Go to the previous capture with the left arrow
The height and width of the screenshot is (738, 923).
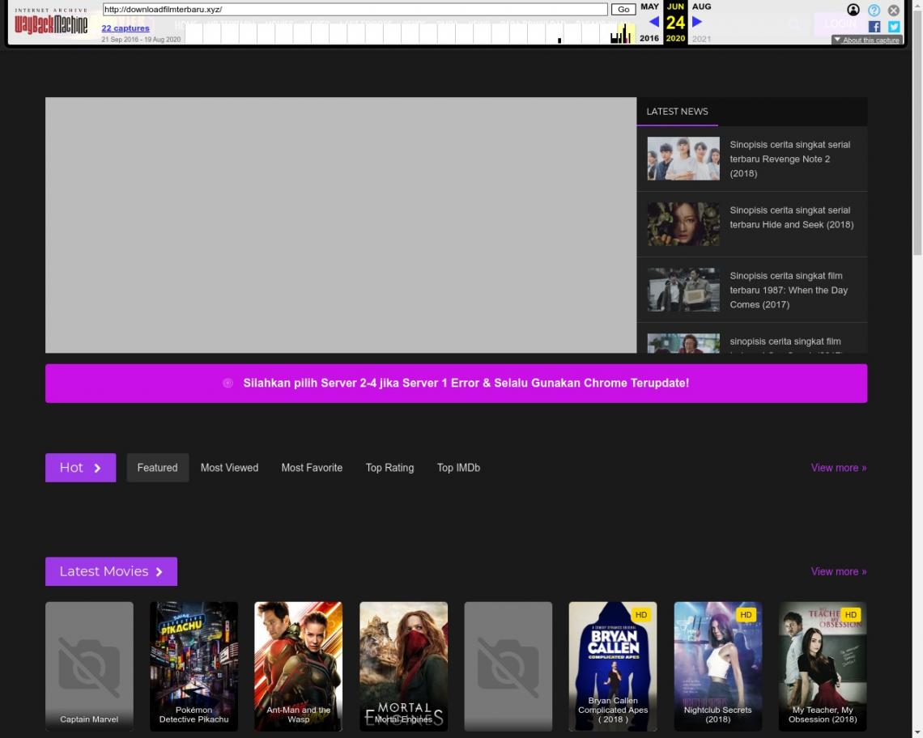pyautogui.click(x=653, y=22)
